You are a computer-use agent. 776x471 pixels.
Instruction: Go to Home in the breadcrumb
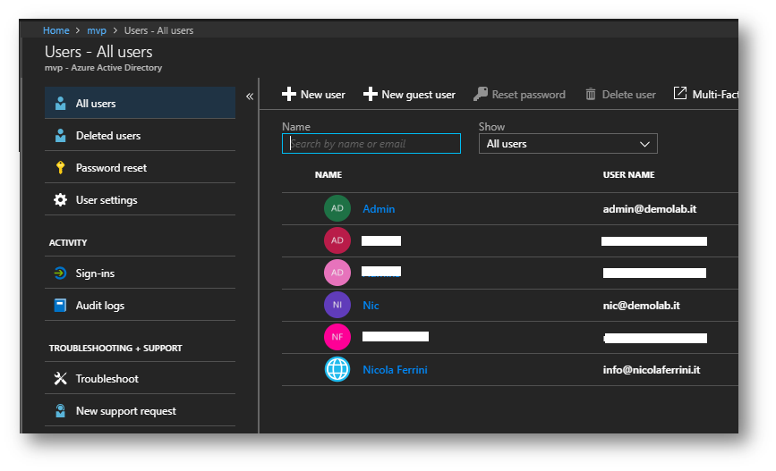(55, 30)
